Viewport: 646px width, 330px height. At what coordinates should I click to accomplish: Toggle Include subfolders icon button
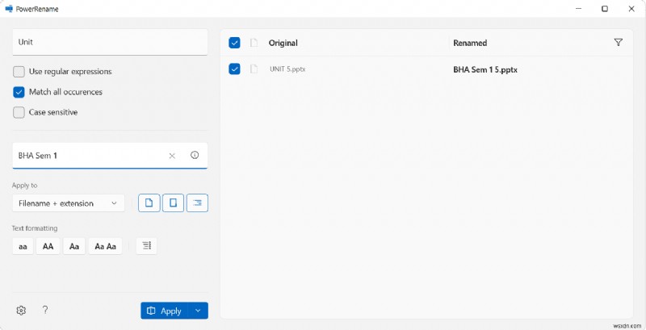pos(197,203)
